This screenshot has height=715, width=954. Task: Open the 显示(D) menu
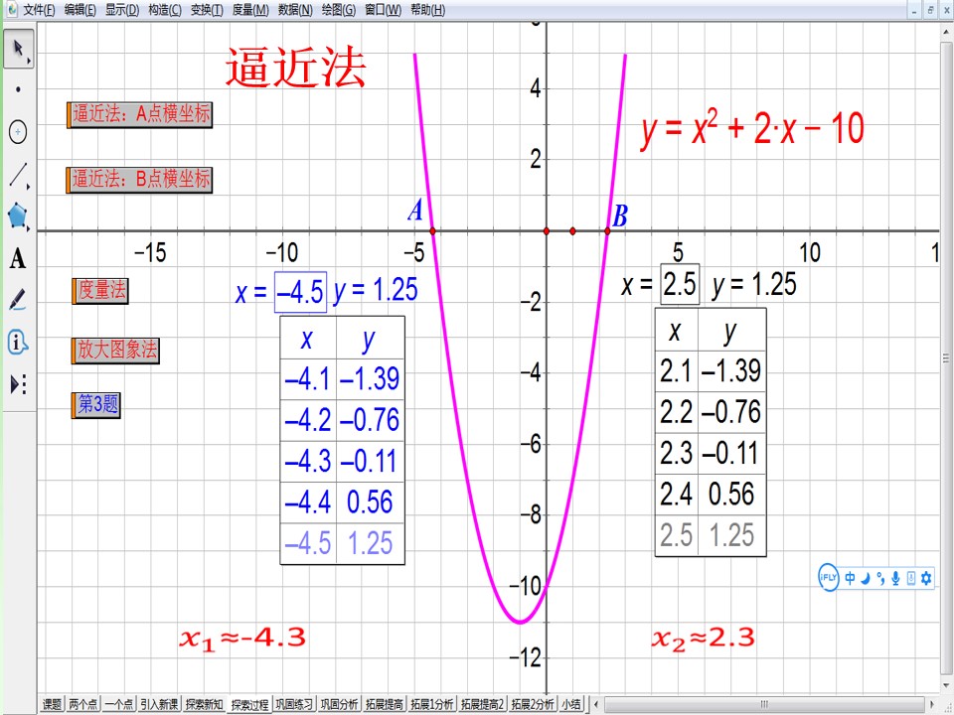[x=122, y=10]
